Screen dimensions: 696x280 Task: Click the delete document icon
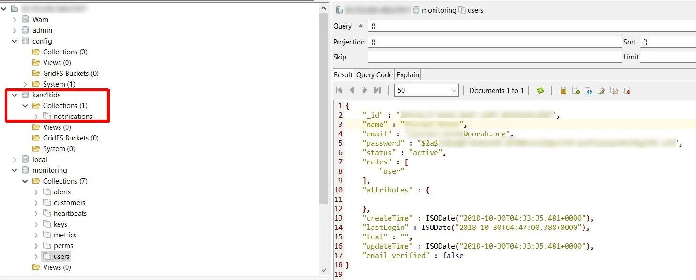point(627,90)
